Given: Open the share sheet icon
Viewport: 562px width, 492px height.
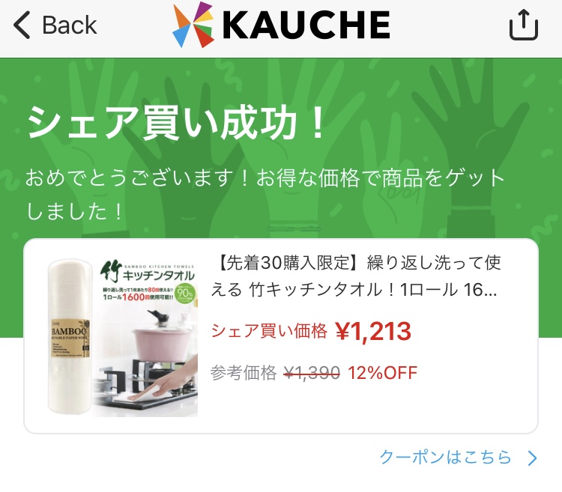Looking at the screenshot, I should coord(524,25).
